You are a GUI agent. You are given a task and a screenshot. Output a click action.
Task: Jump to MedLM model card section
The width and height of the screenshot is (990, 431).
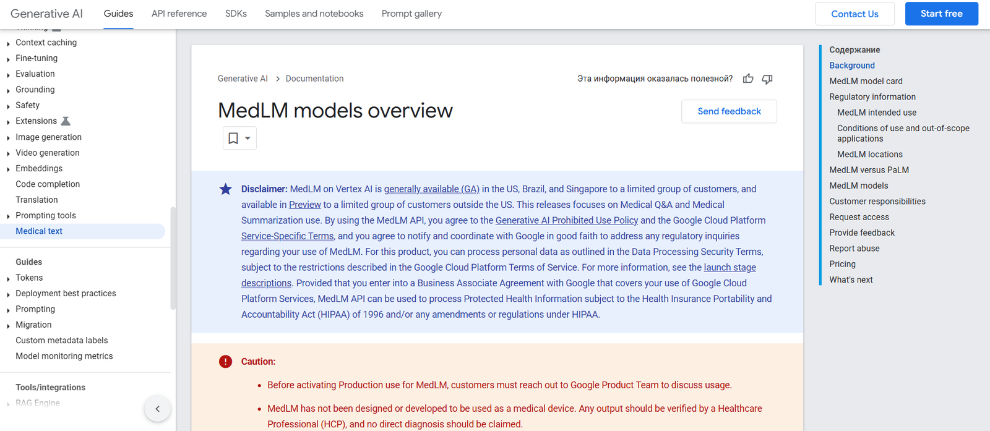coord(866,81)
